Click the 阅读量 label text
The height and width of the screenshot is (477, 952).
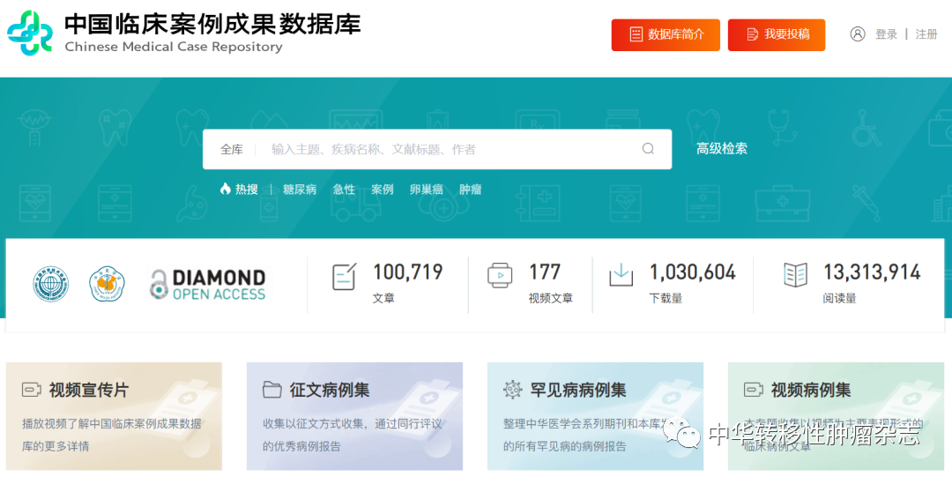click(x=840, y=298)
